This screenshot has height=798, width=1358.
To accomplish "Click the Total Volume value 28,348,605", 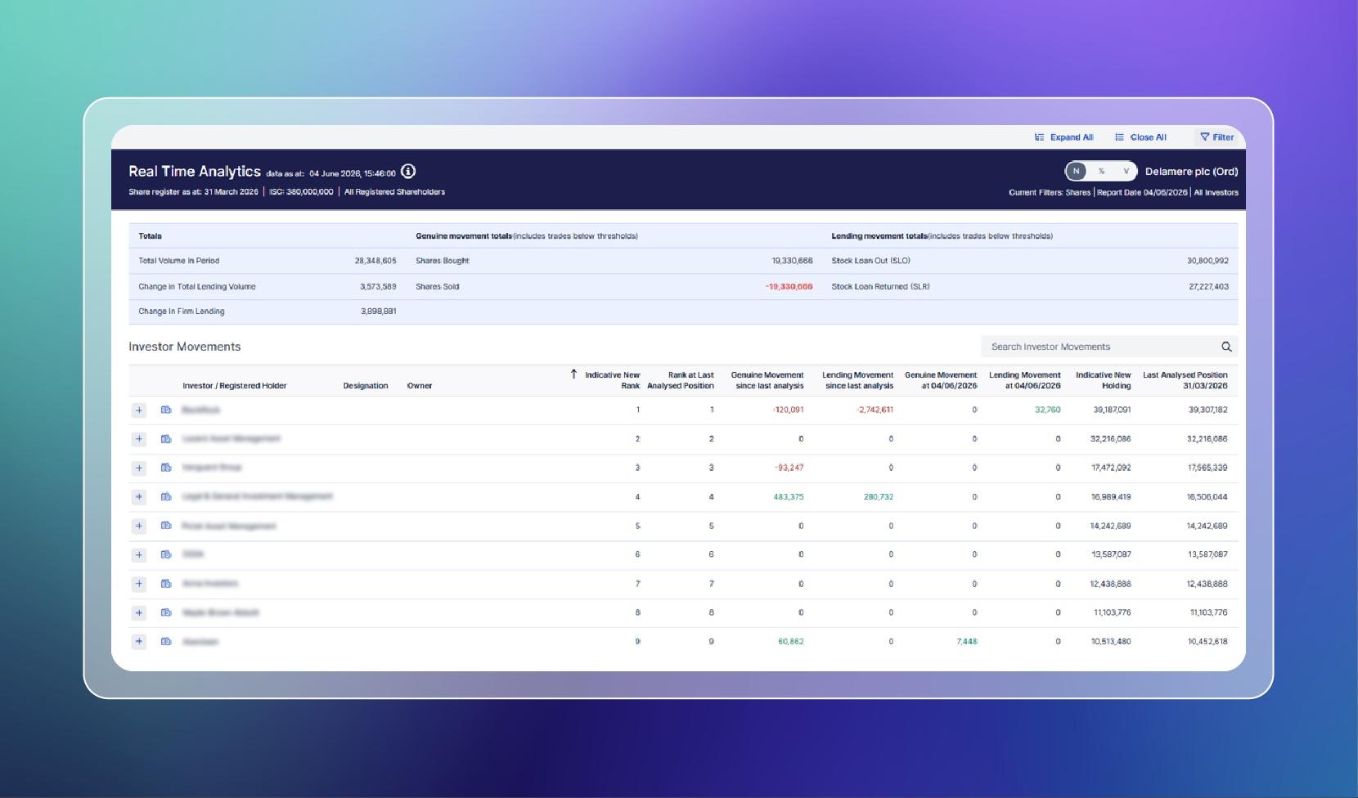I will click(x=375, y=261).
